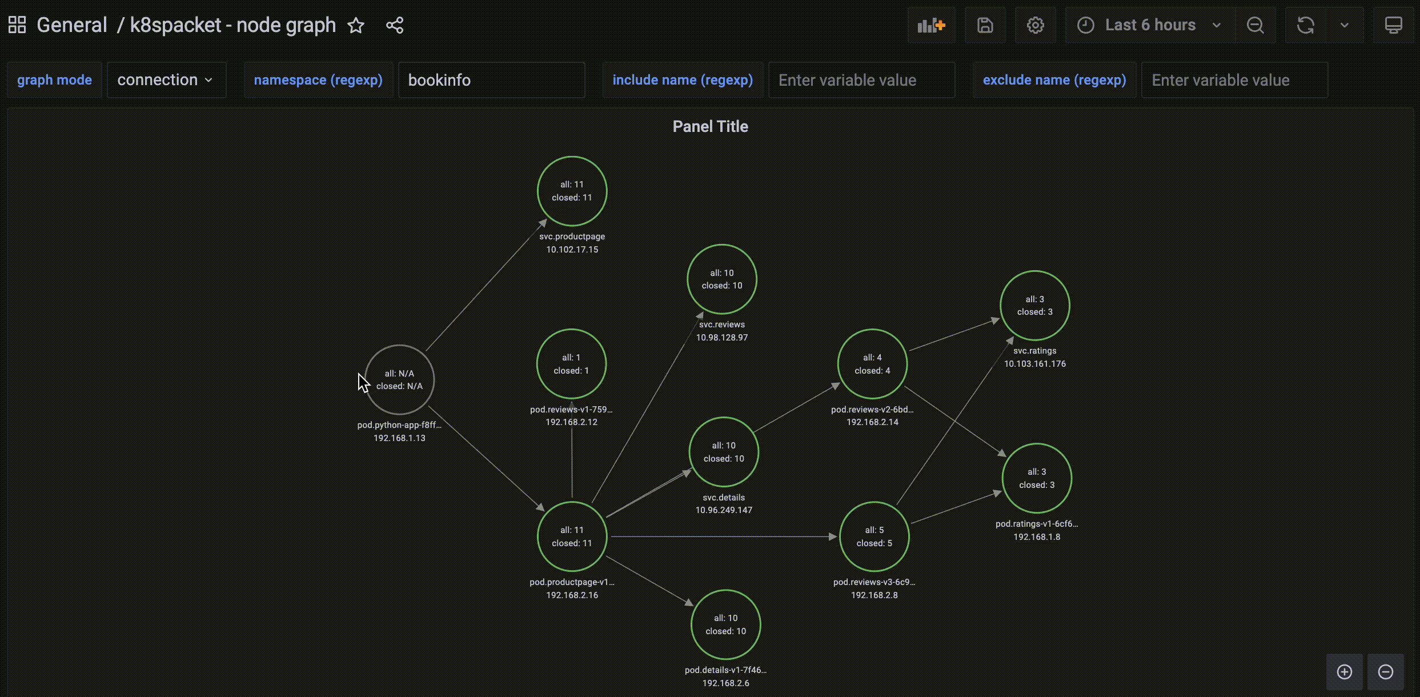Click the namespace field containing bookinfo
Viewport: 1420px width, 697px height.
pyautogui.click(x=491, y=80)
